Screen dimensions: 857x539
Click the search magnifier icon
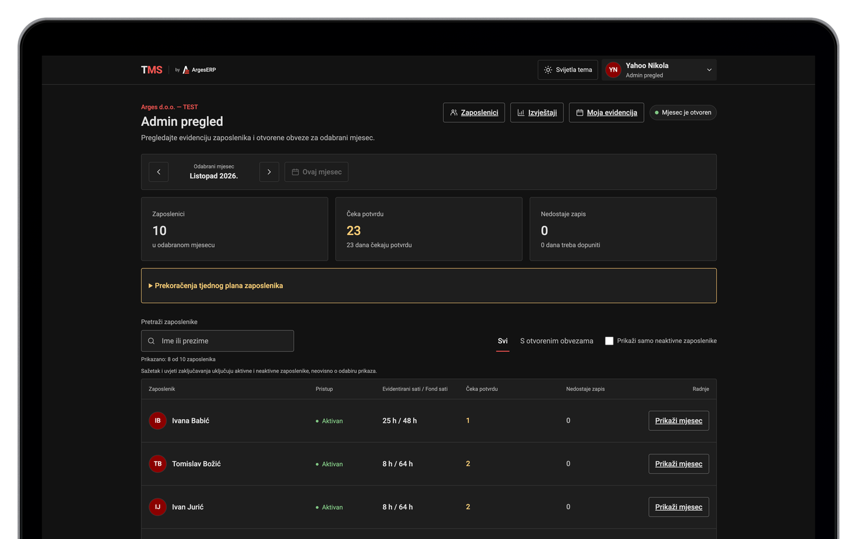click(x=151, y=341)
